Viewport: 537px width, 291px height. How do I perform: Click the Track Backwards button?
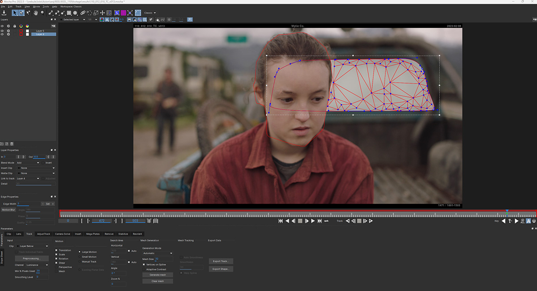347,221
